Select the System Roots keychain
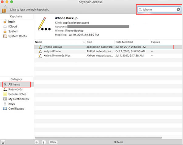183x145 pixels. 18,36
